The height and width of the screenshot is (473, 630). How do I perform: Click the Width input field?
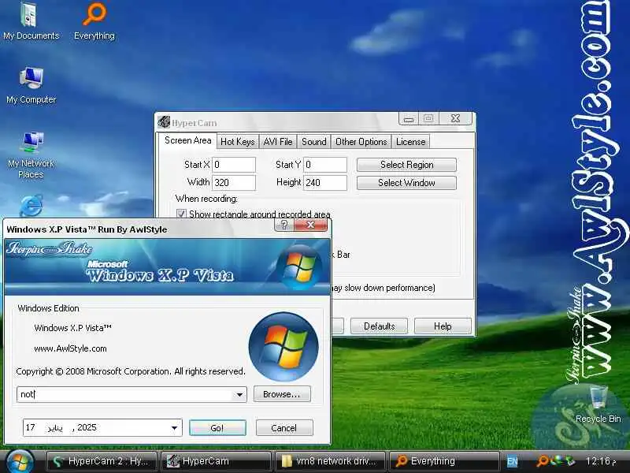click(x=234, y=183)
